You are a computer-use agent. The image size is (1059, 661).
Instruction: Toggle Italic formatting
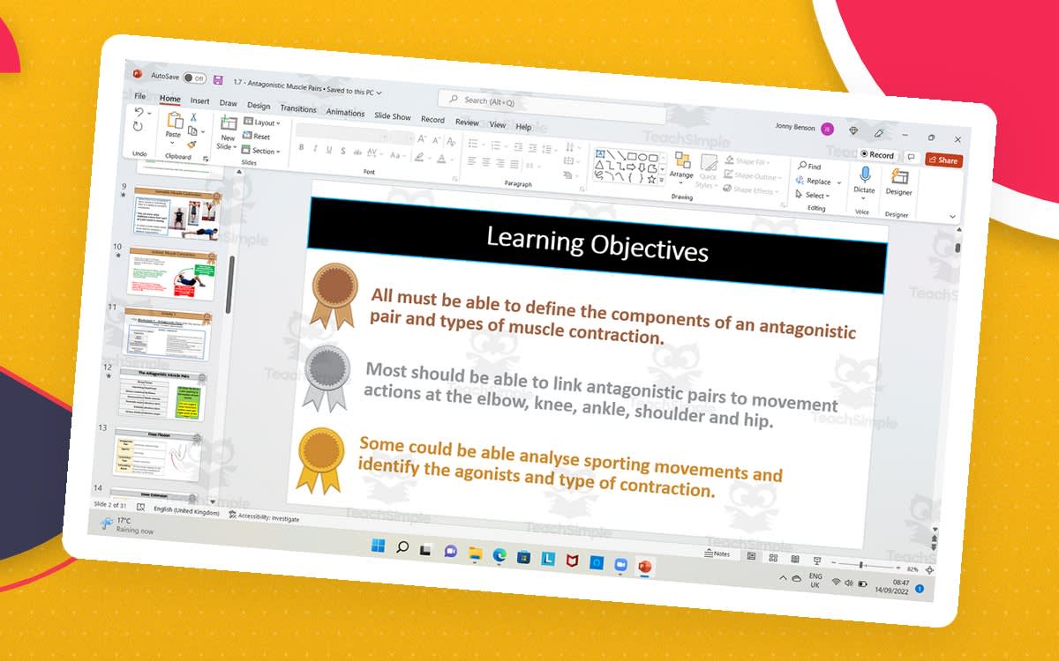pos(315,149)
